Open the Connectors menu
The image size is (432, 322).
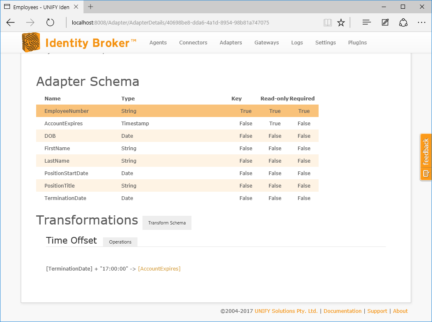click(193, 43)
